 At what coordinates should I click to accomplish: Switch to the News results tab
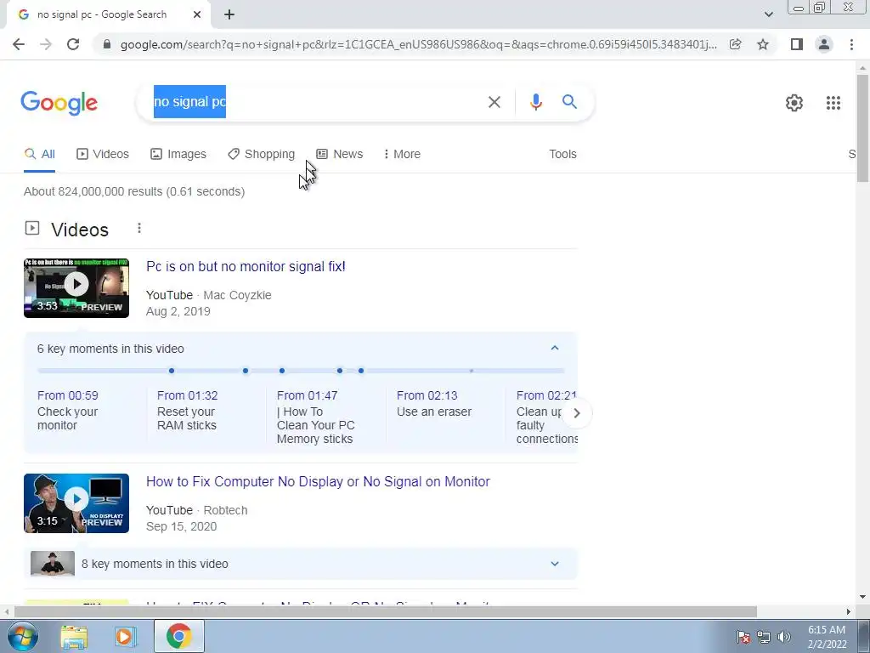[340, 154]
